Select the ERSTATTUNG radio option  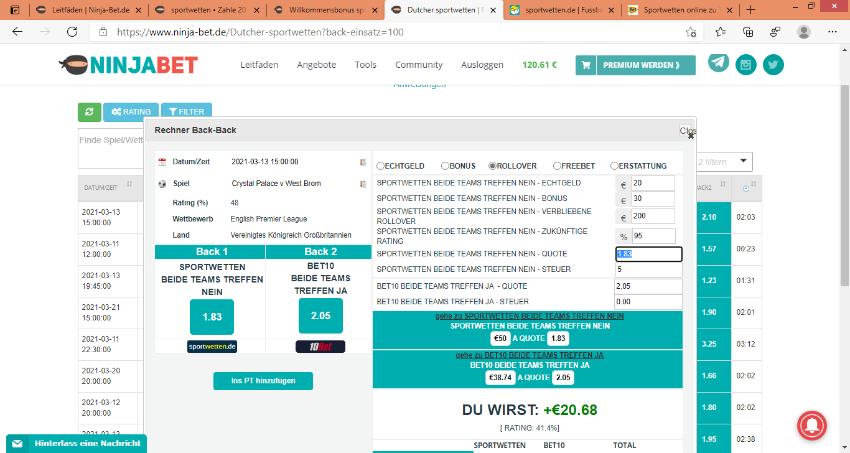[x=614, y=166]
